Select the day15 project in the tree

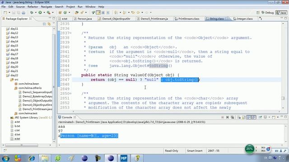tap(14, 46)
